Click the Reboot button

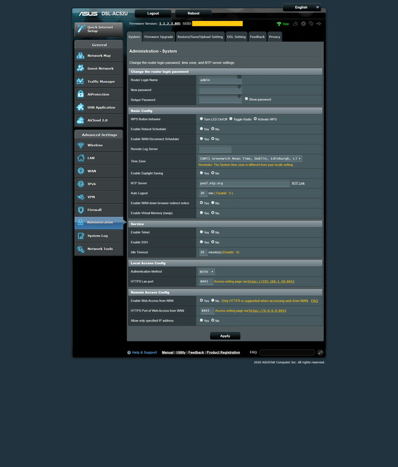194,13
